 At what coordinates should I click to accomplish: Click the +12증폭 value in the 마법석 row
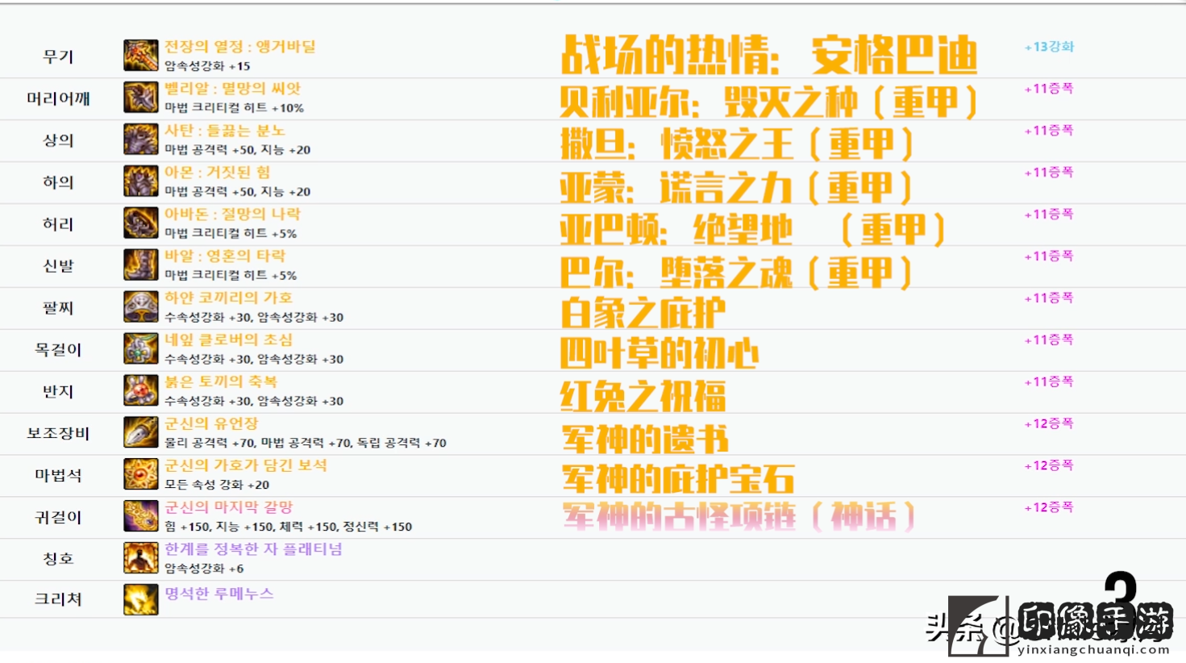coord(1049,466)
